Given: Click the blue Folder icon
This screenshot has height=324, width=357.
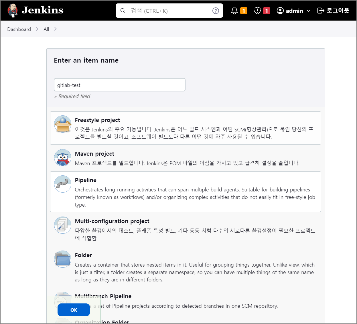Looking at the screenshot, I should 63,259.
